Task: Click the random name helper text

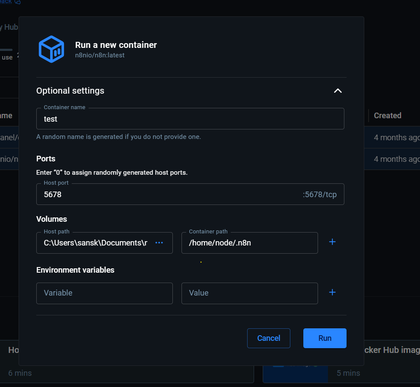Action: pos(119,137)
